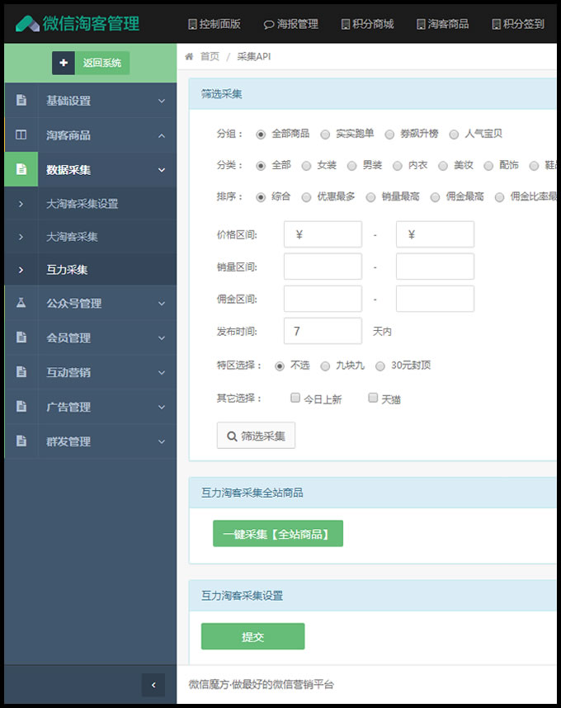Click the minimum sales input field
561x708 pixels.
point(323,267)
